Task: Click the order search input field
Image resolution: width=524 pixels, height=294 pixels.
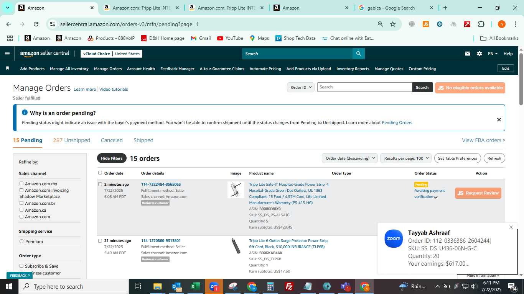Action: [364, 87]
